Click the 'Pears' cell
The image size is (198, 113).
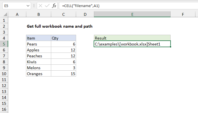click(x=39, y=44)
